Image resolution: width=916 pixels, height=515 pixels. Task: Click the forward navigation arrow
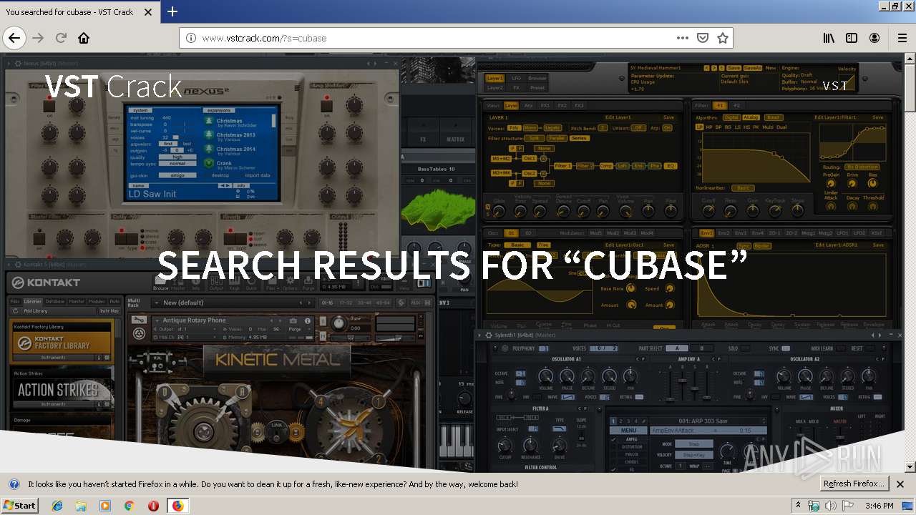(x=38, y=38)
